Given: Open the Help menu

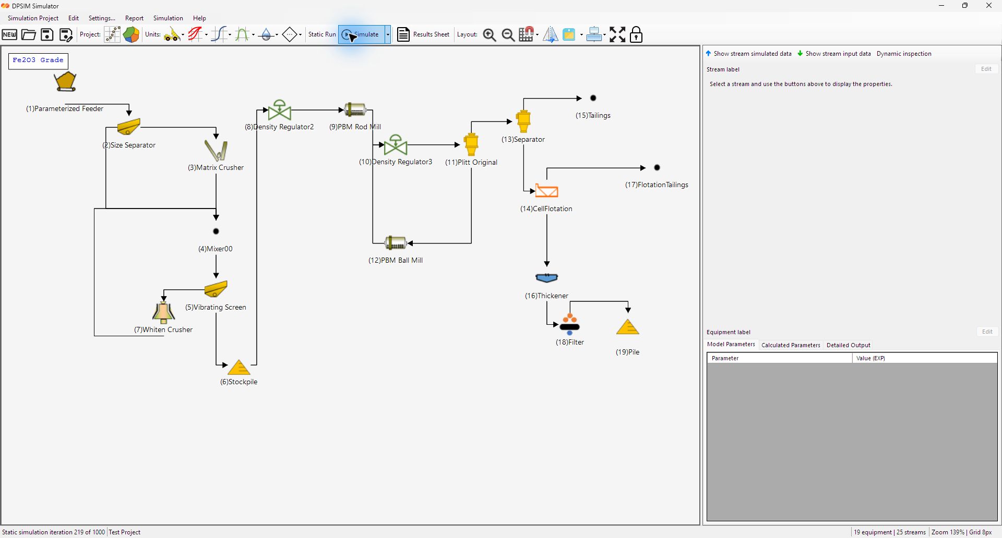Looking at the screenshot, I should coord(199,18).
